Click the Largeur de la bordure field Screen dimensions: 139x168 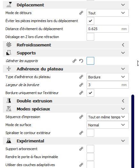click(108, 85)
